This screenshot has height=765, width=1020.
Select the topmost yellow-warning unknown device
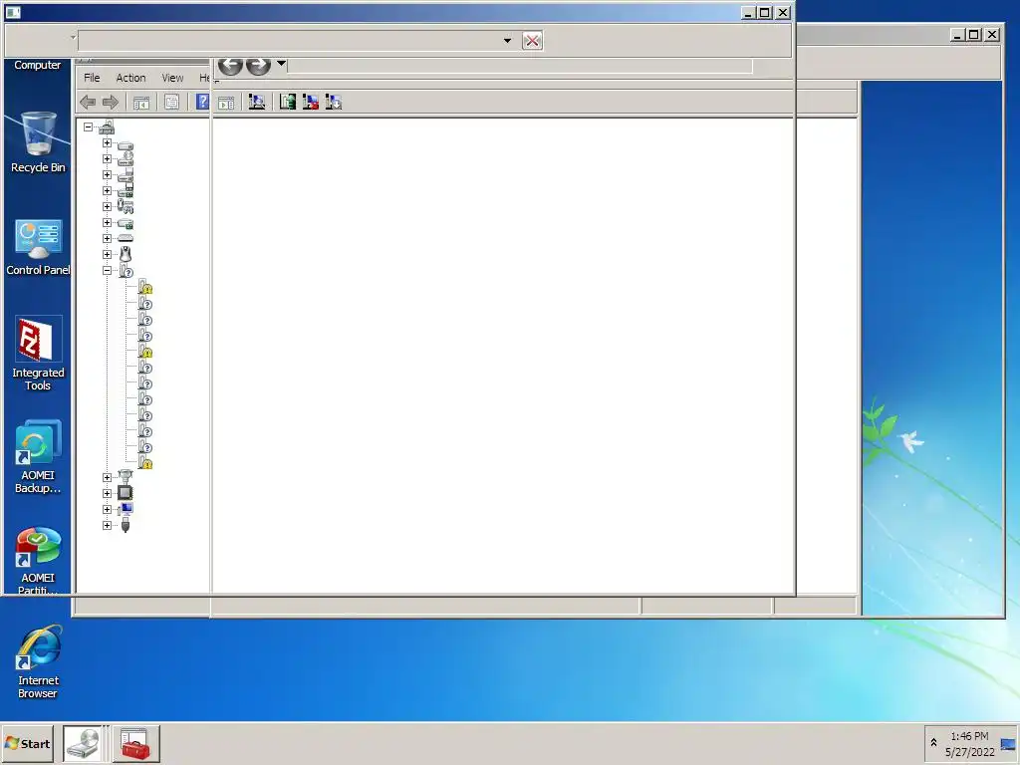point(145,287)
